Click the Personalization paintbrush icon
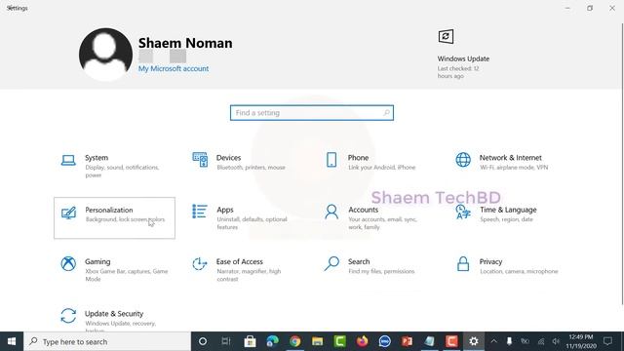624x351 pixels. tap(68, 213)
